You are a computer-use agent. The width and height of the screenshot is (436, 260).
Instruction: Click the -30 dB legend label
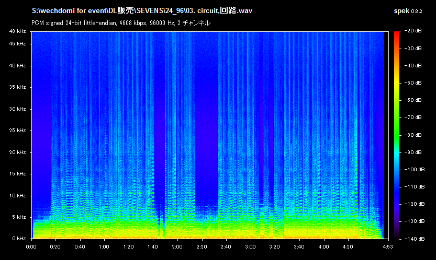413,48
